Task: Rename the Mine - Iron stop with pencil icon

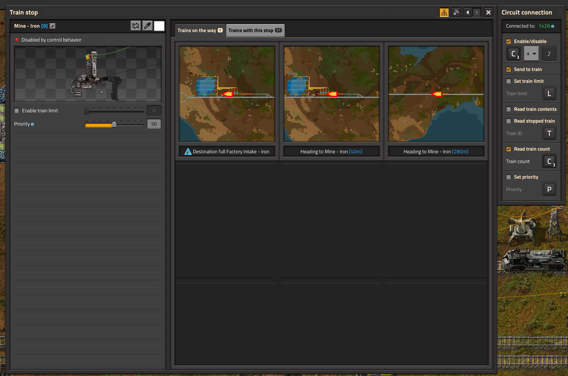Action: [52, 26]
